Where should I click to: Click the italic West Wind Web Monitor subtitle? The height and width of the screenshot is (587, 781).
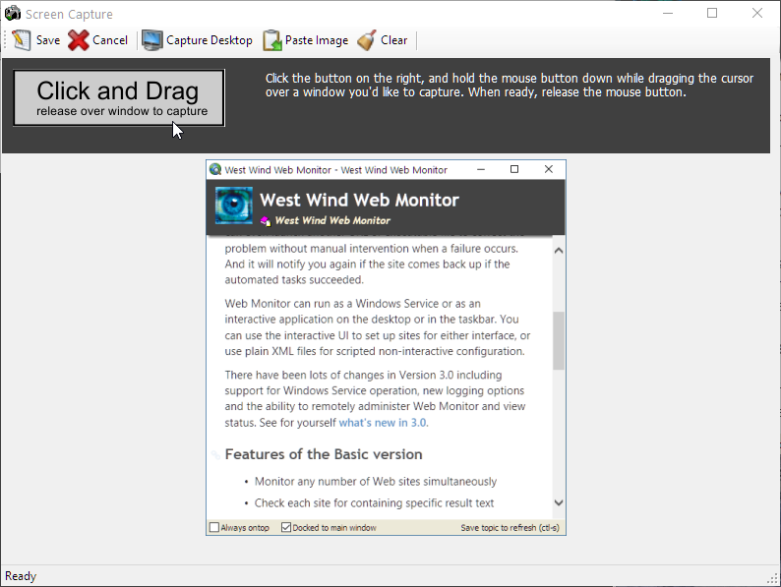332,220
